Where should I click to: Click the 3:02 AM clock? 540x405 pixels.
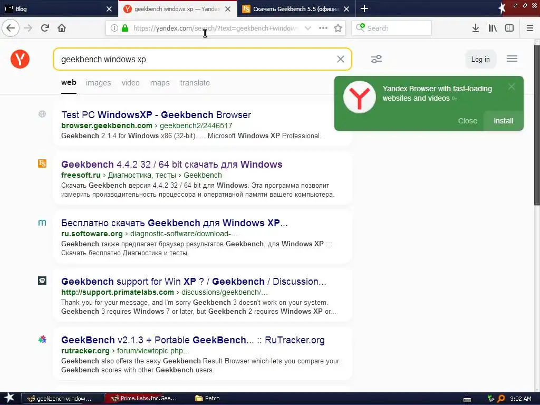[520, 399]
